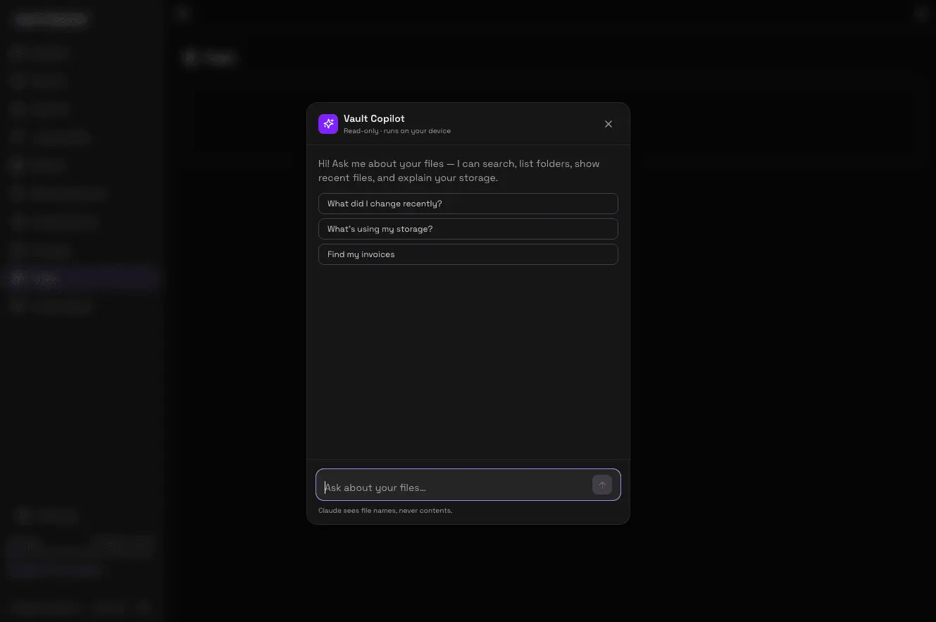Click the Vault Copilot sparkle icon

[x=328, y=124]
